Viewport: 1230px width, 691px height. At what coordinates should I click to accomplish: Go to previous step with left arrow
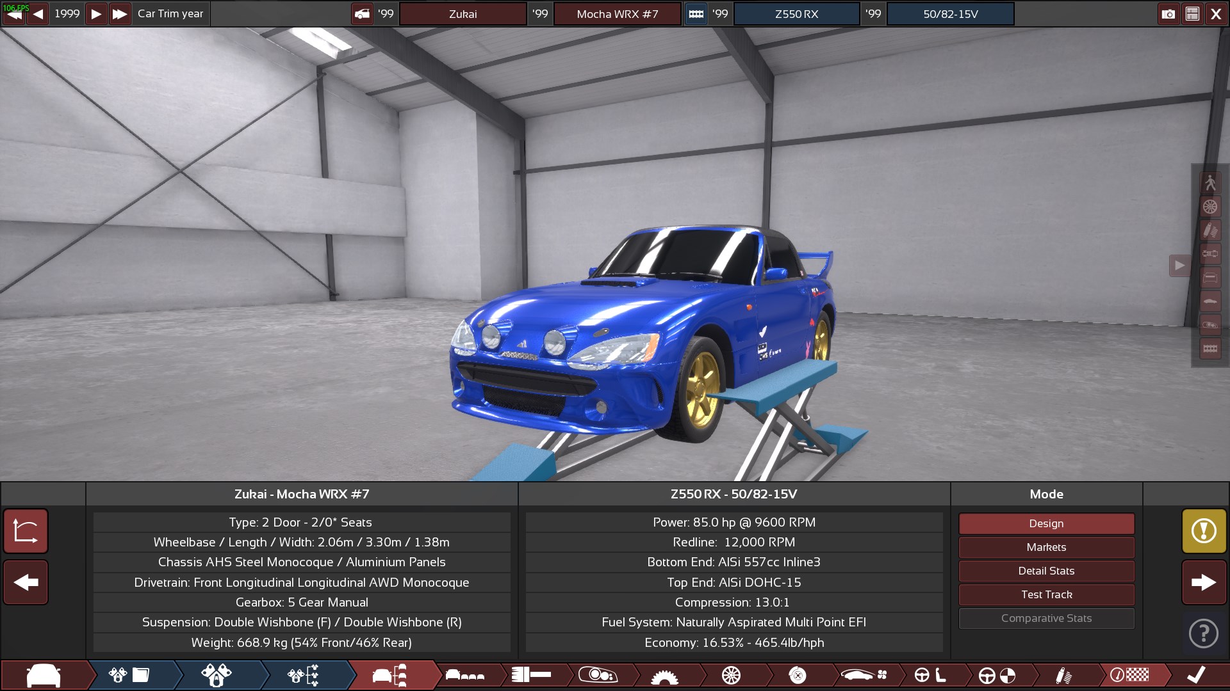(x=26, y=582)
